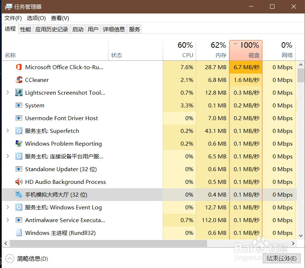Viewport: 305px width, 268px height.
Task: Switch to the 性能 tab
Action: click(25, 29)
